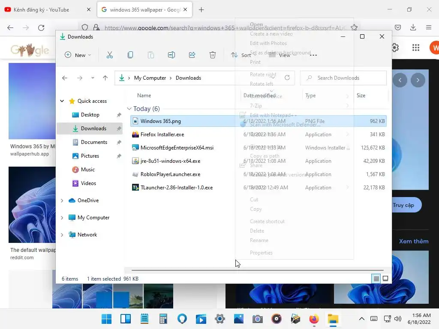Sort files by Size column header

click(x=361, y=96)
